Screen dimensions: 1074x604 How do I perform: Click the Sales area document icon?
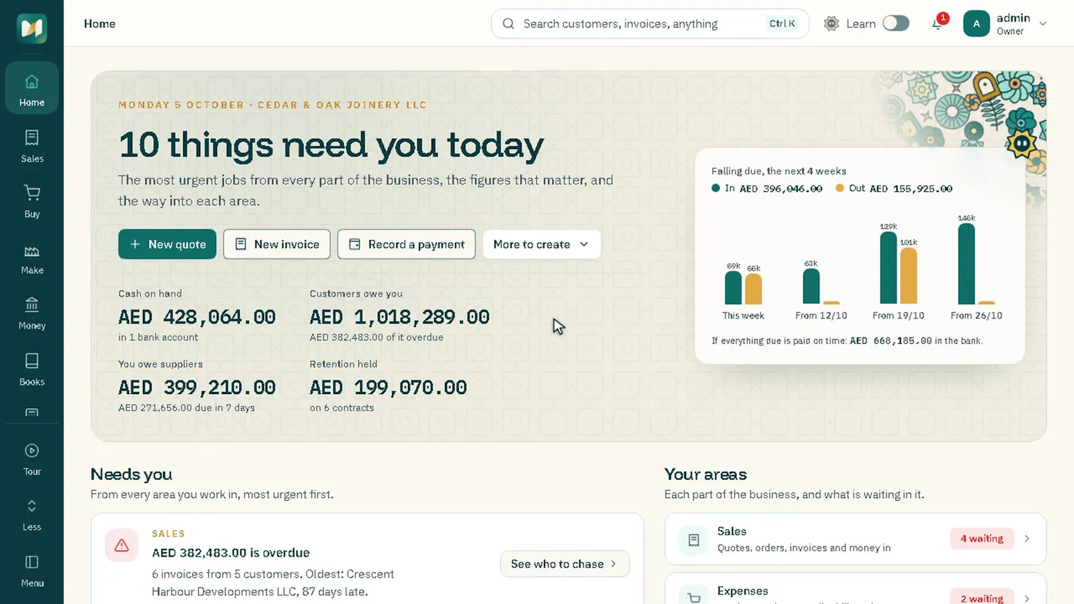694,540
